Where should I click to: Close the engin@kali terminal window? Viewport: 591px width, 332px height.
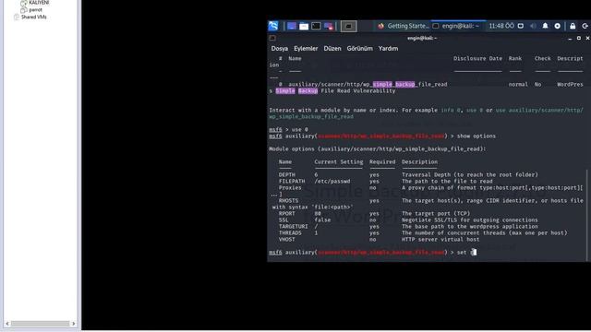point(587,38)
